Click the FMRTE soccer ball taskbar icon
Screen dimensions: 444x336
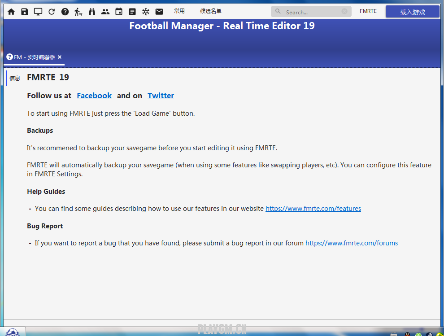[x=13, y=332]
